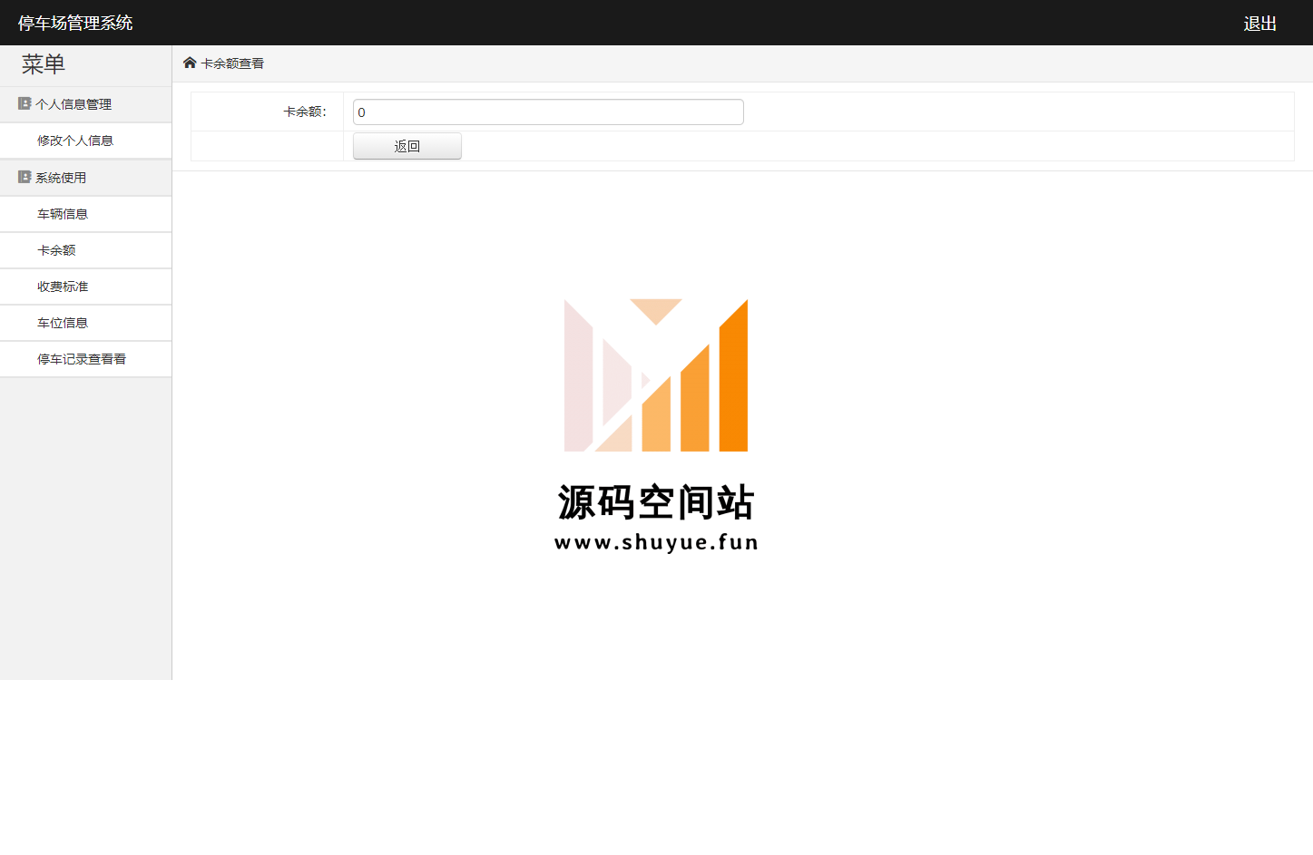Go to 收费标准 page
This screenshot has width=1313, height=855.
(85, 287)
